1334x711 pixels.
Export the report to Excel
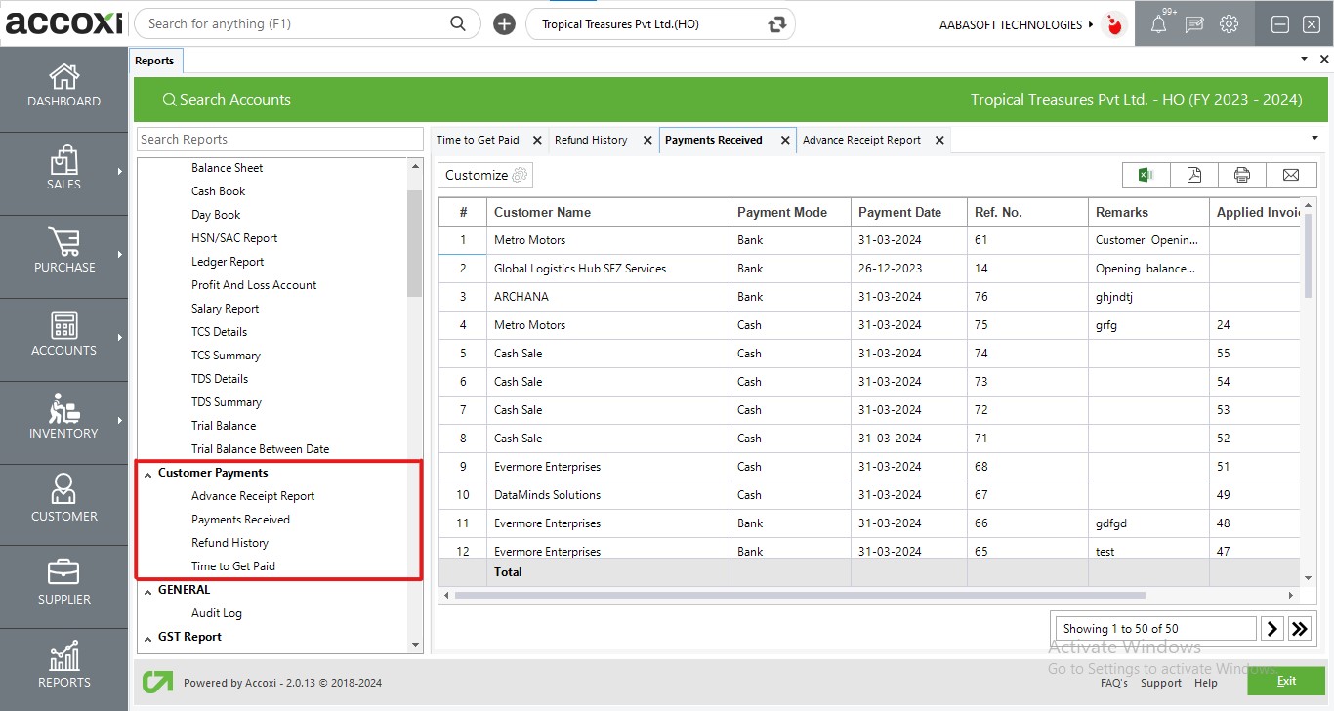point(1145,174)
